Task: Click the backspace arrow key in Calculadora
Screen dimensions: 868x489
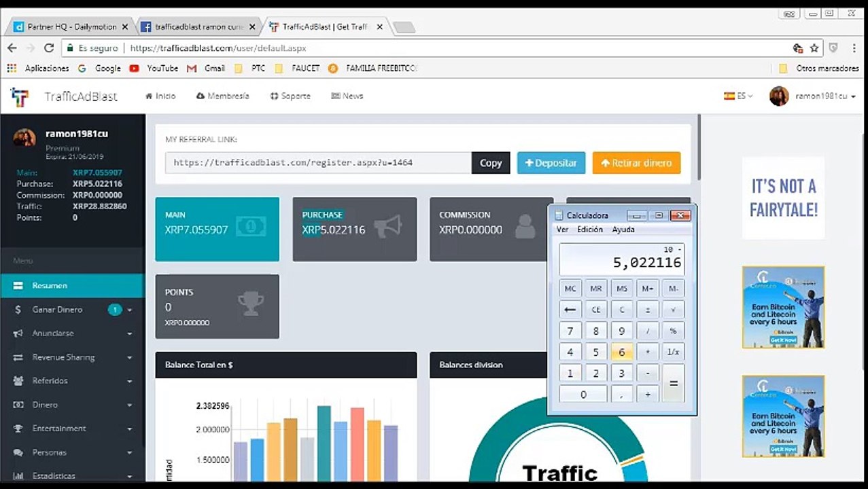Action: coord(570,310)
